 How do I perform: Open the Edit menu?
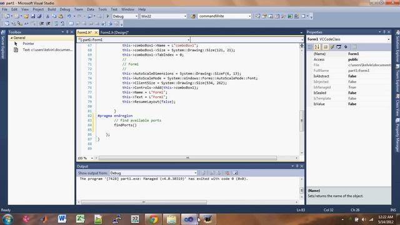click(14, 9)
